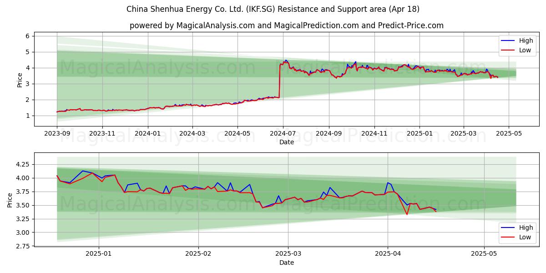
Task: Click the 2024-01 tick label on top chart
Action: pos(147,134)
